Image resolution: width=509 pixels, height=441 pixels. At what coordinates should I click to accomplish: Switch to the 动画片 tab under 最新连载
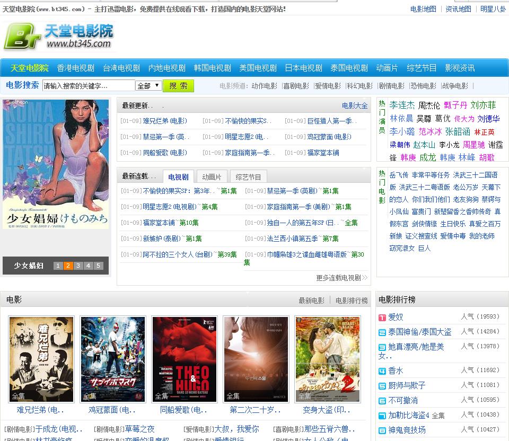[x=212, y=177]
